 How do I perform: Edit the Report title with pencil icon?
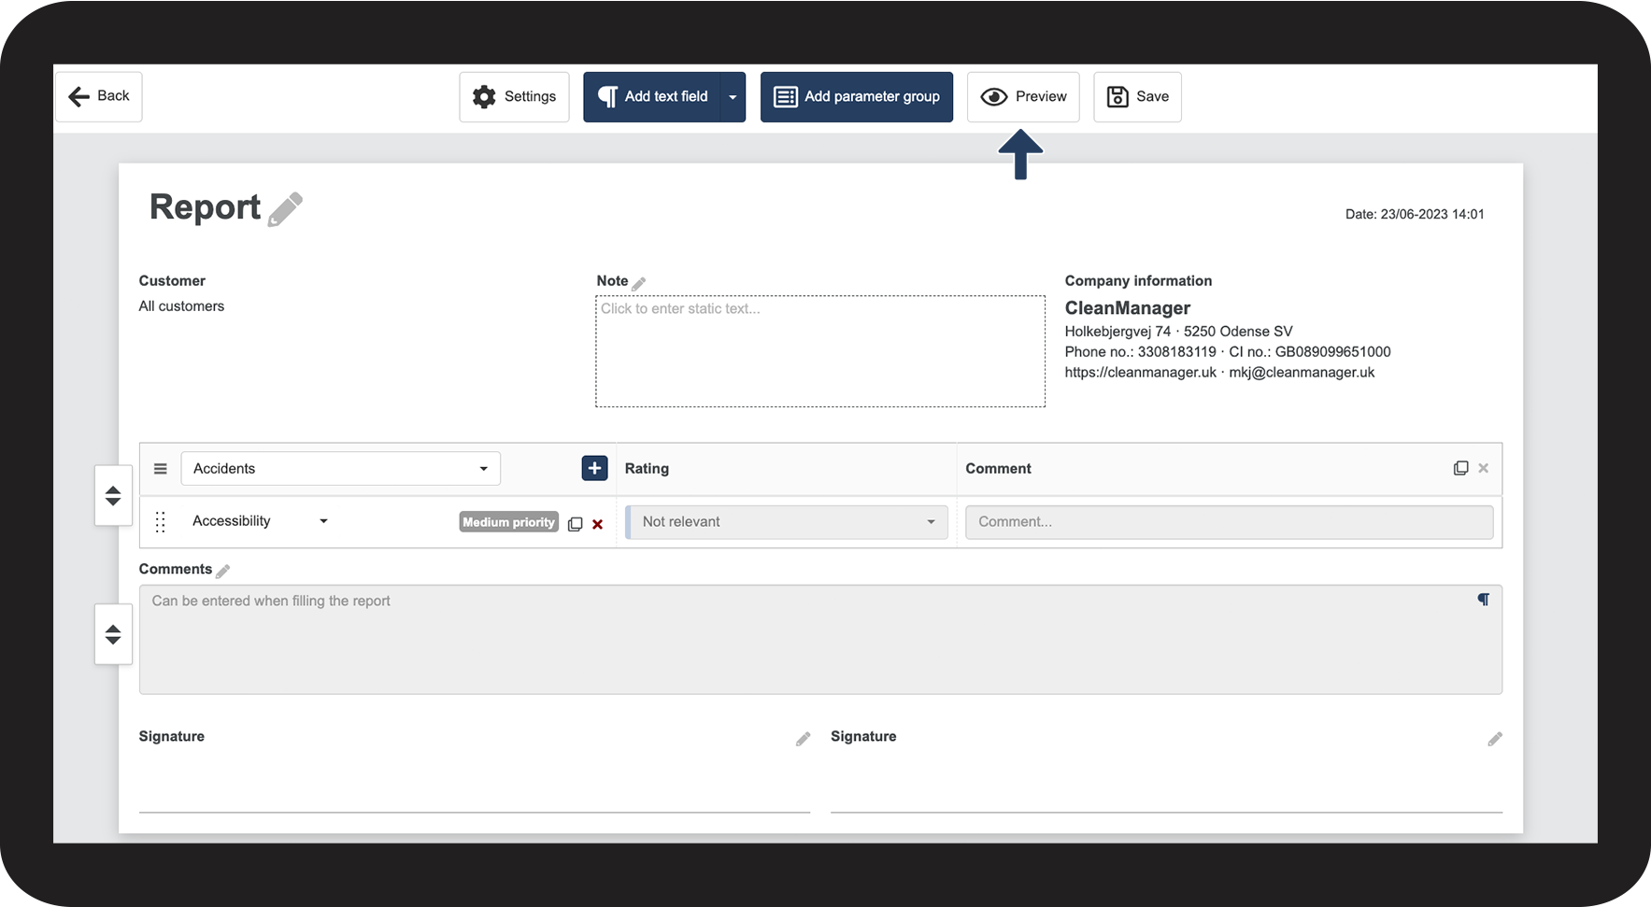pyautogui.click(x=285, y=209)
